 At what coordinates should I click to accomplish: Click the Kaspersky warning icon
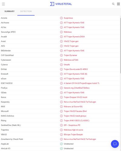point(61,102)
